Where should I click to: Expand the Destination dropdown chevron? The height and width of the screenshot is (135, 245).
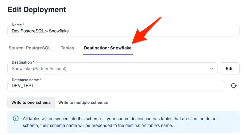pyautogui.click(x=212, y=69)
